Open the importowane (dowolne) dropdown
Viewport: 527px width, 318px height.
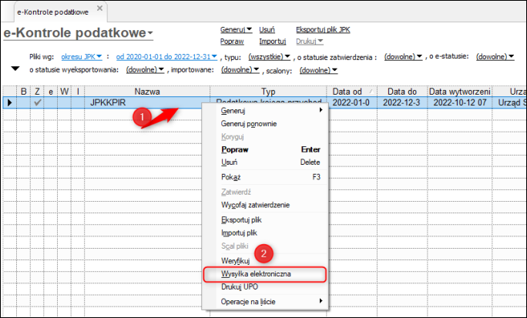[240, 70]
